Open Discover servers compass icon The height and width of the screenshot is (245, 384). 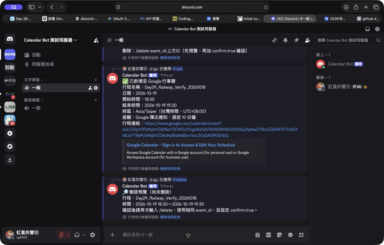10,146
